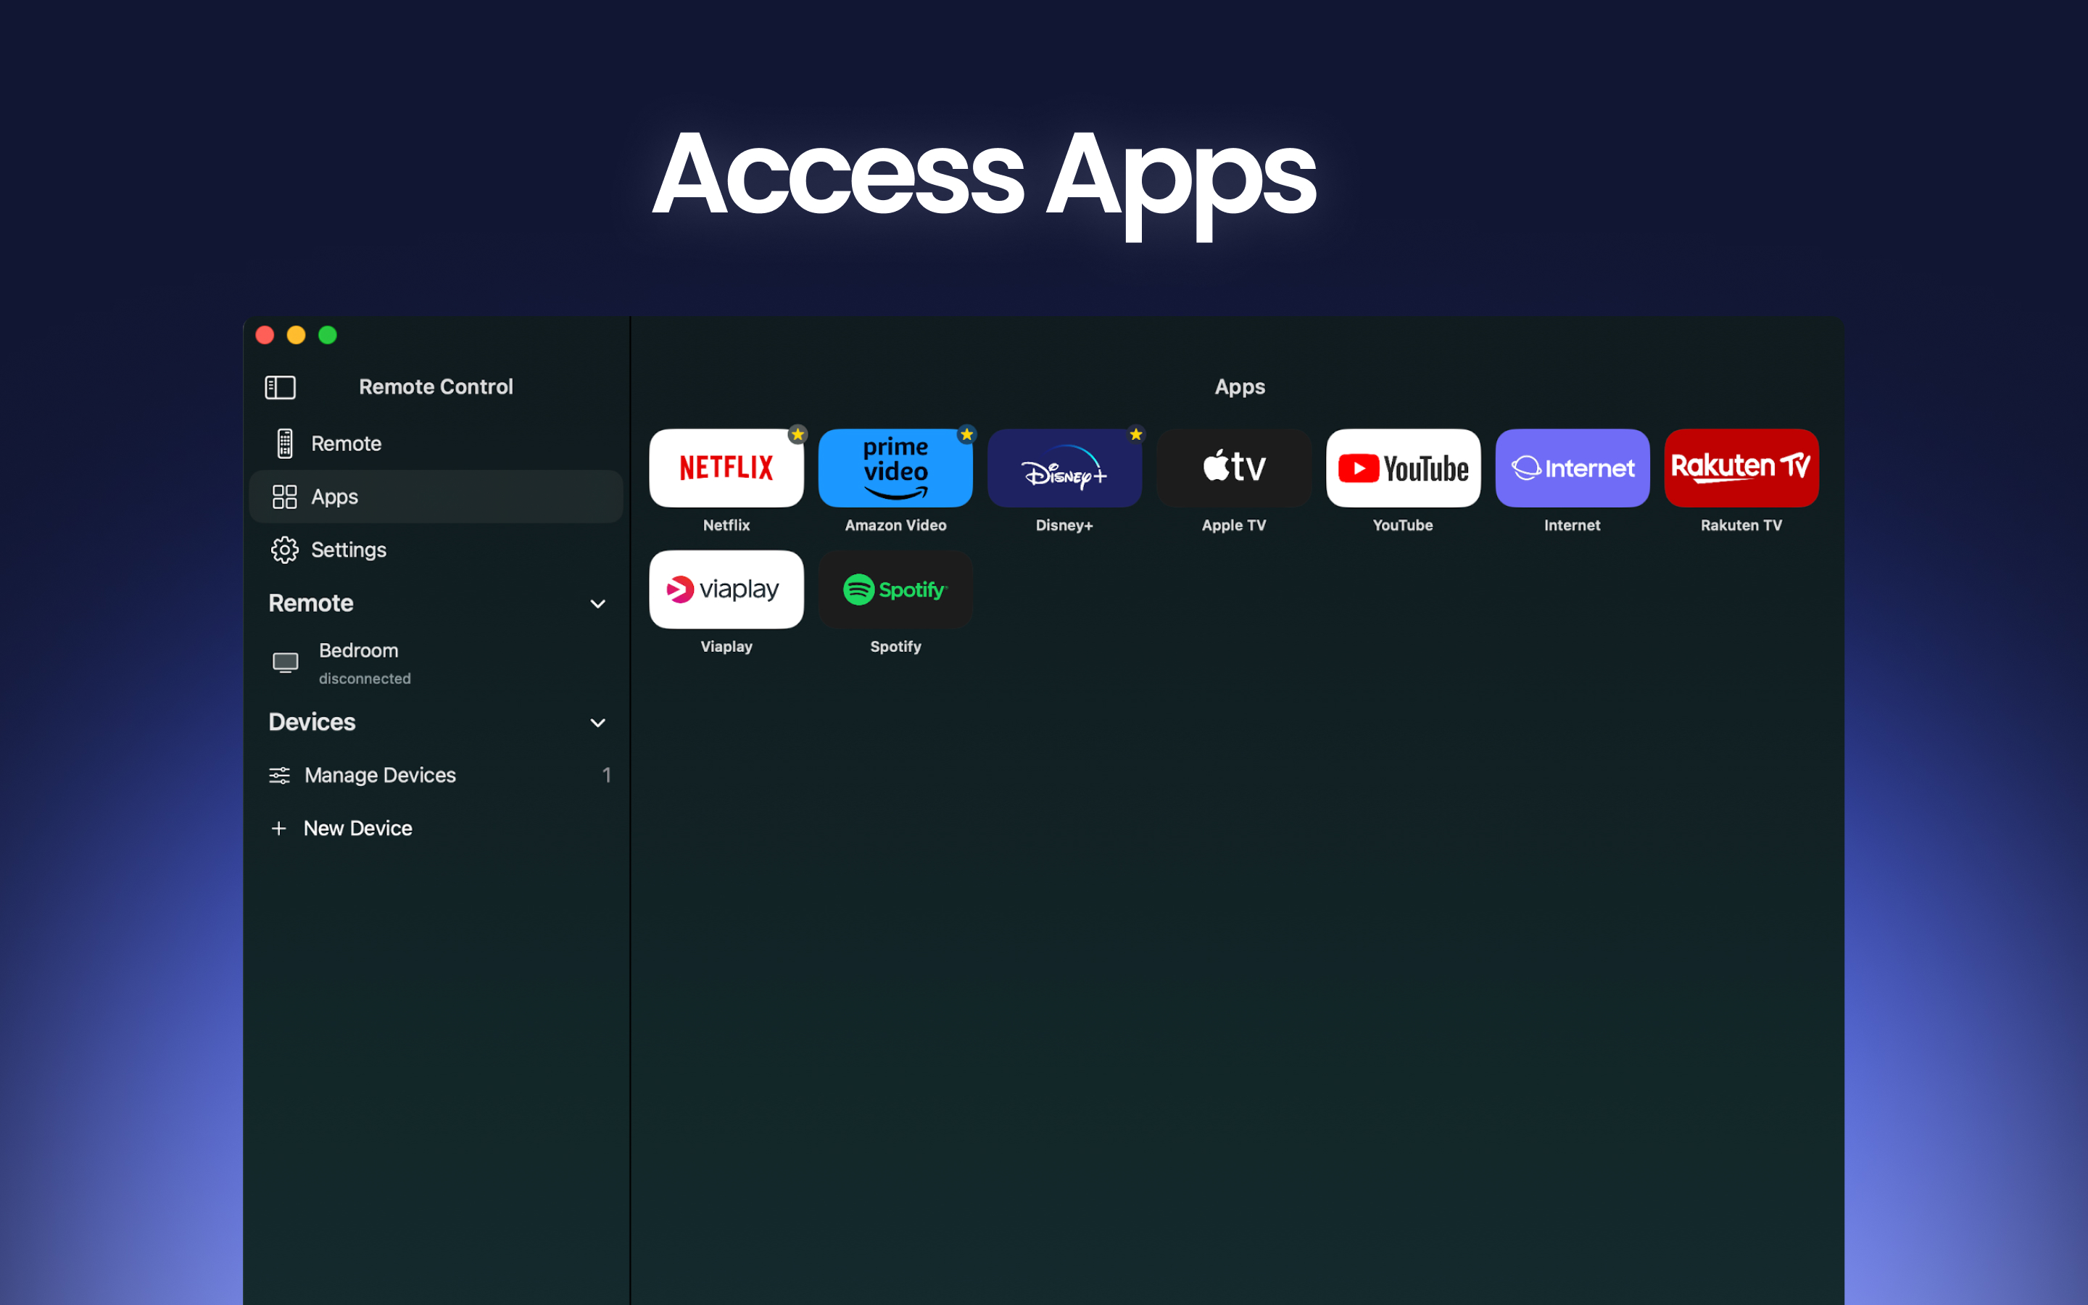Screen dimensions: 2088x1305
Task: Open the Settings sidebar item
Action: (x=436, y=550)
